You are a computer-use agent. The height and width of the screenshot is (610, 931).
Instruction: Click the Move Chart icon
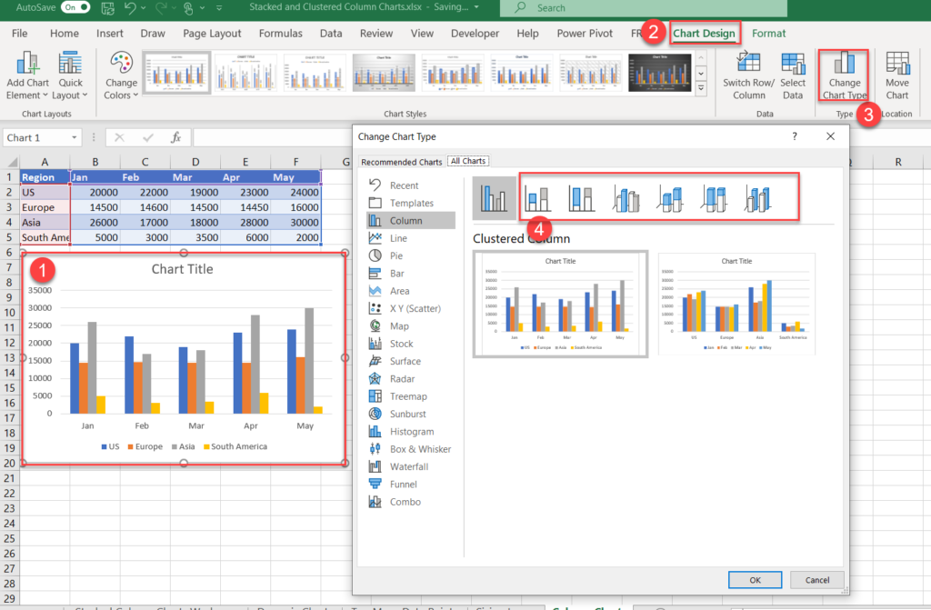pyautogui.click(x=896, y=75)
